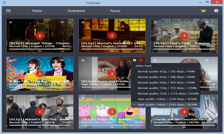Choose Normal quality 540p / 444 Kbps / 92Mb
This screenshot has height=134, width=224.
(165, 83)
